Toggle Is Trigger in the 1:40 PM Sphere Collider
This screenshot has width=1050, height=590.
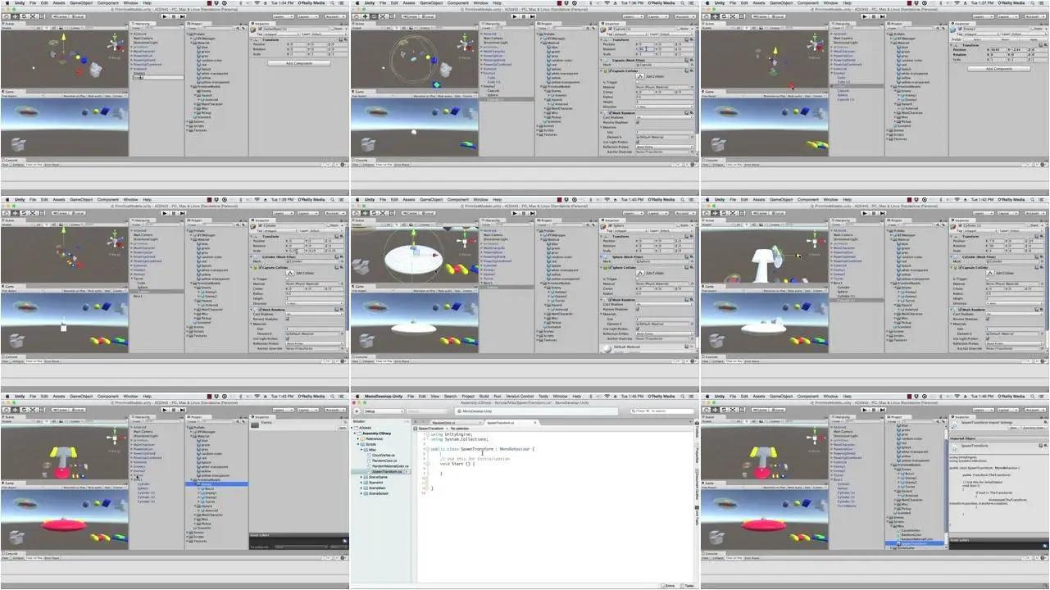(x=638, y=279)
